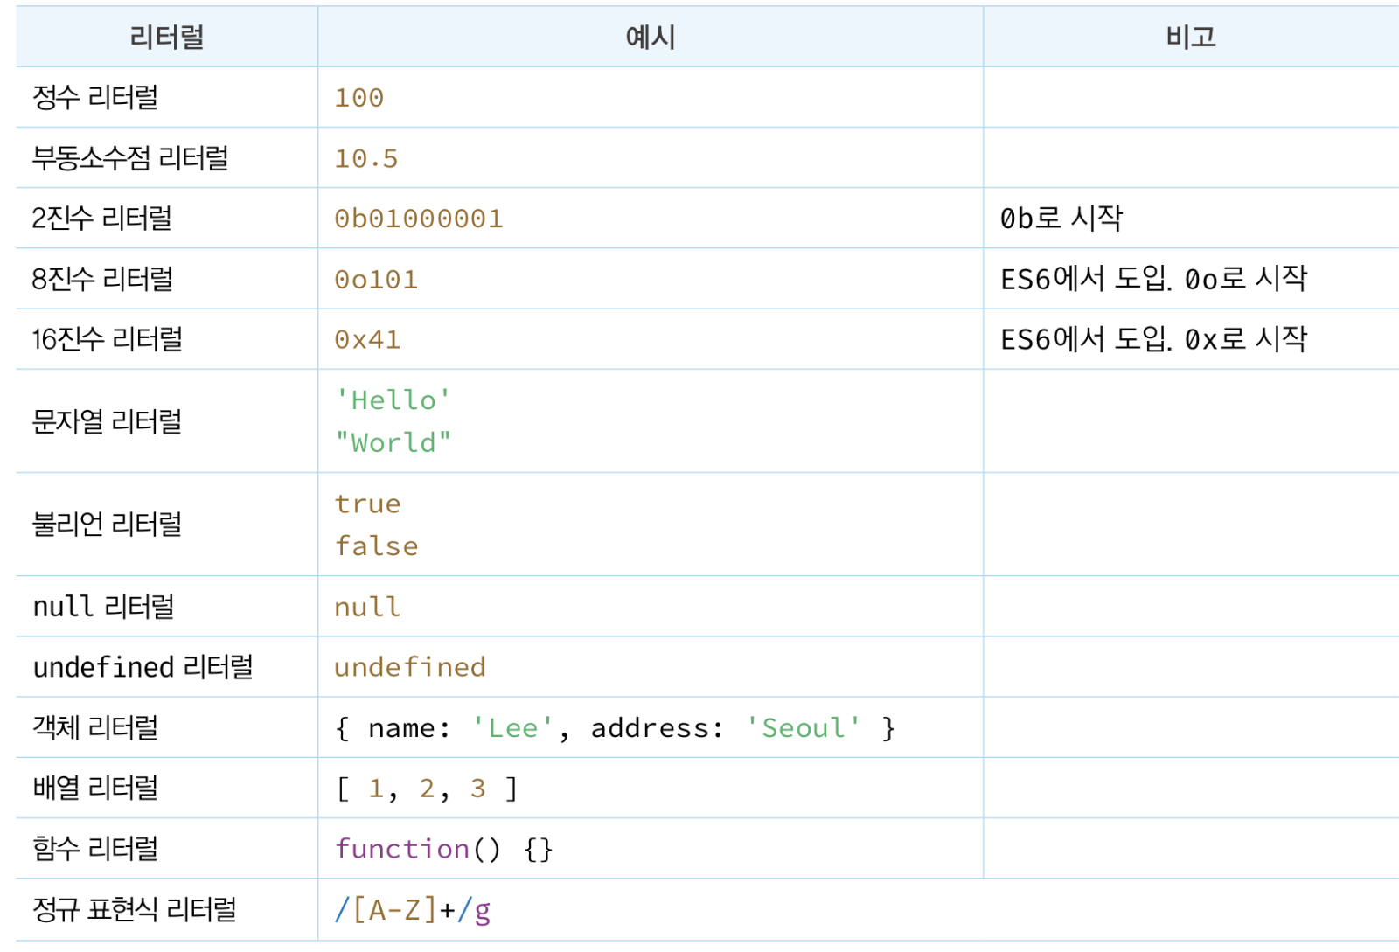This screenshot has width=1399, height=952.
Task: Click the 100 example value
Action: [x=358, y=98]
